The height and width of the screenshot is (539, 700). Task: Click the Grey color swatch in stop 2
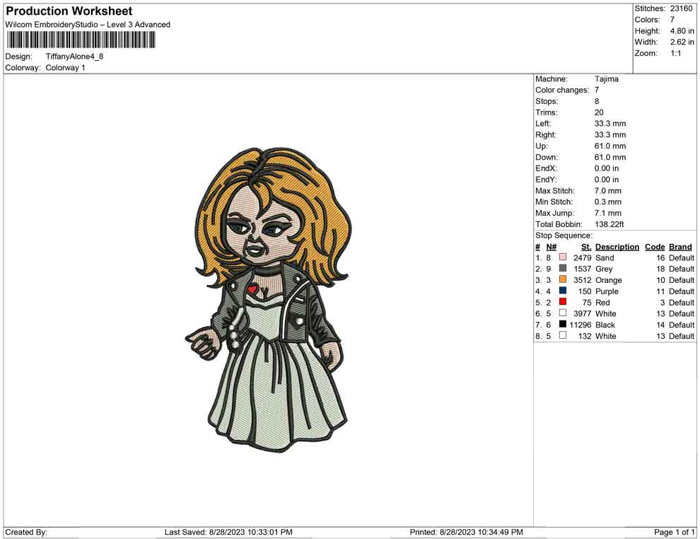point(563,268)
